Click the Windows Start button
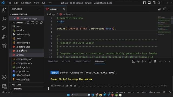The image size is (173, 97). [x=68, y=95]
